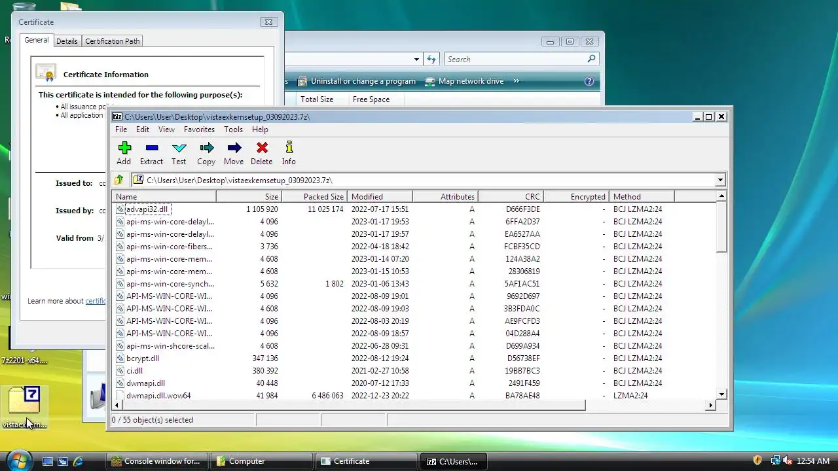The width and height of the screenshot is (838, 471).
Task: Click the Move toolbar icon
Action: pos(234,148)
